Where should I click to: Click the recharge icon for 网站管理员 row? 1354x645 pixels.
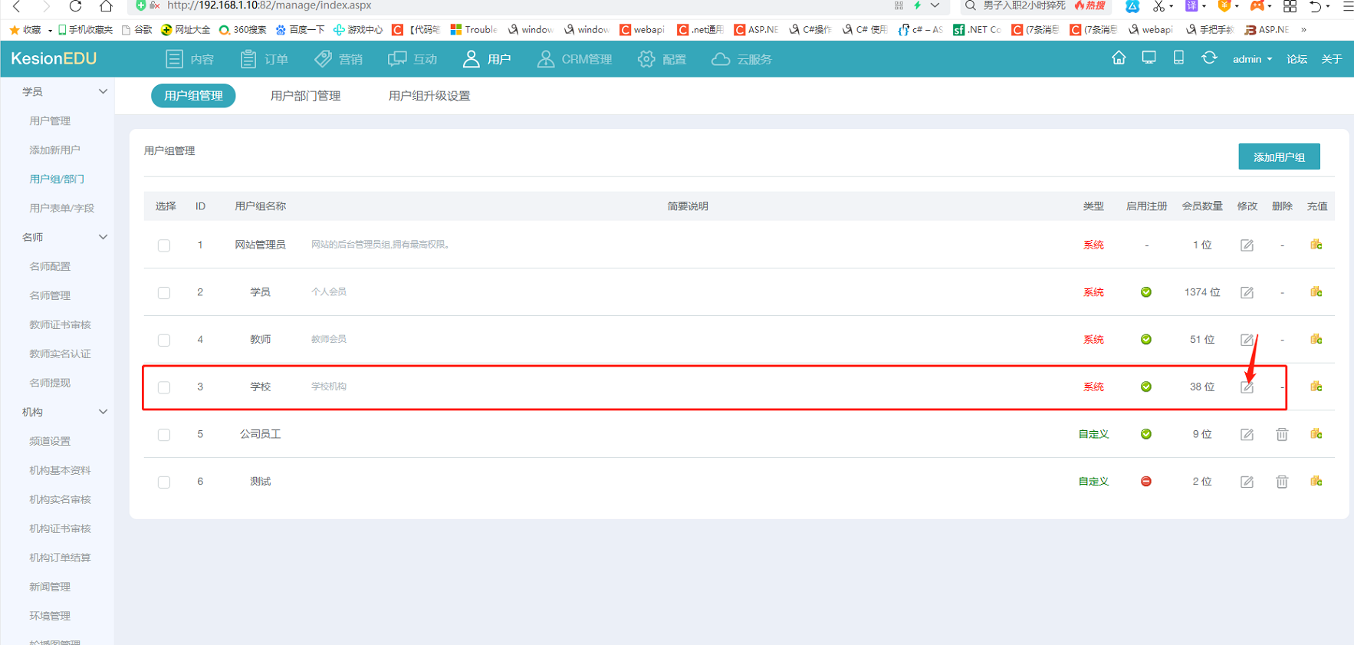(x=1316, y=245)
